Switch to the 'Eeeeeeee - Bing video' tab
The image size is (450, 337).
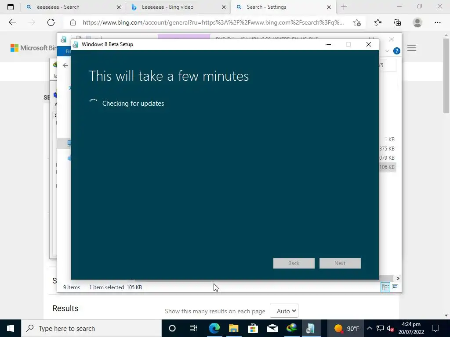[x=178, y=7]
